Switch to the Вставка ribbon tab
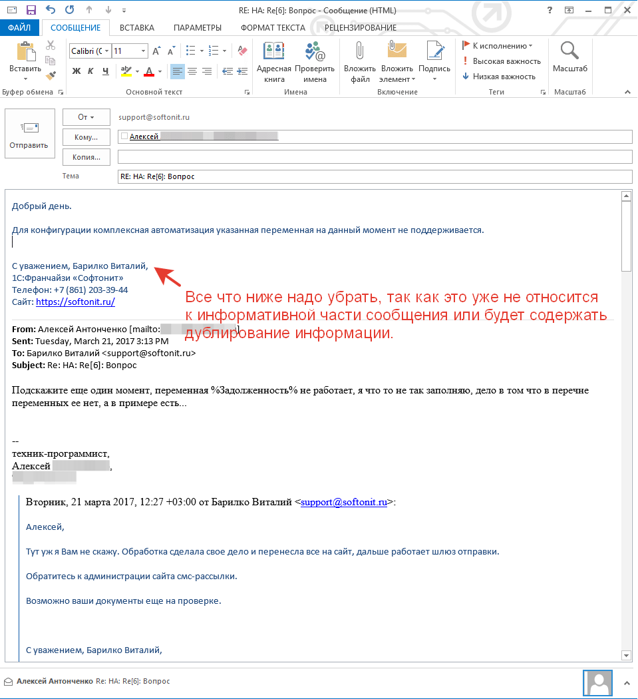 click(x=136, y=28)
